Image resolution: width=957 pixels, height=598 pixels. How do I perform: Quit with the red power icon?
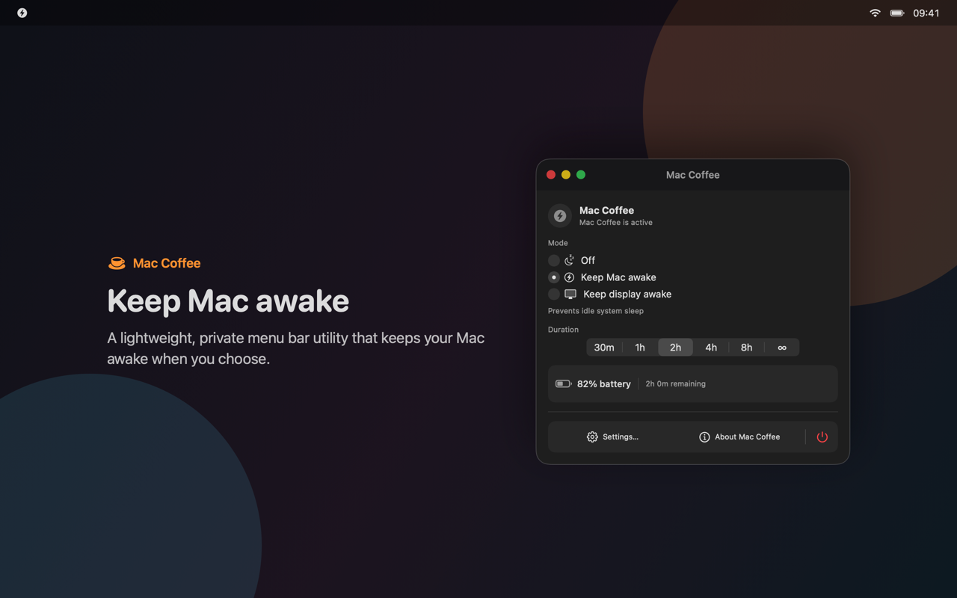coord(822,437)
